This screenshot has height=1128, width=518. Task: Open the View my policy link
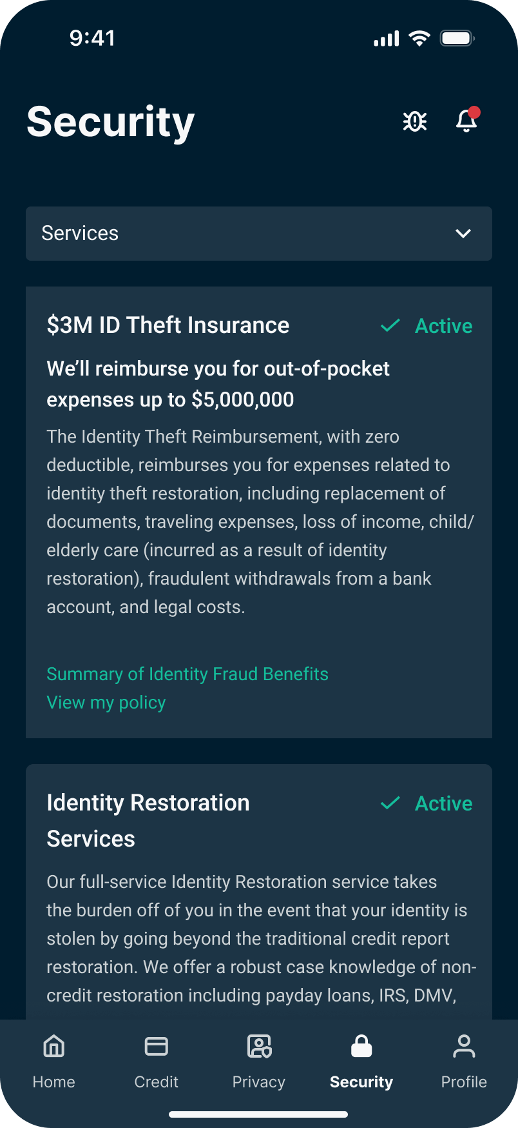pos(106,703)
